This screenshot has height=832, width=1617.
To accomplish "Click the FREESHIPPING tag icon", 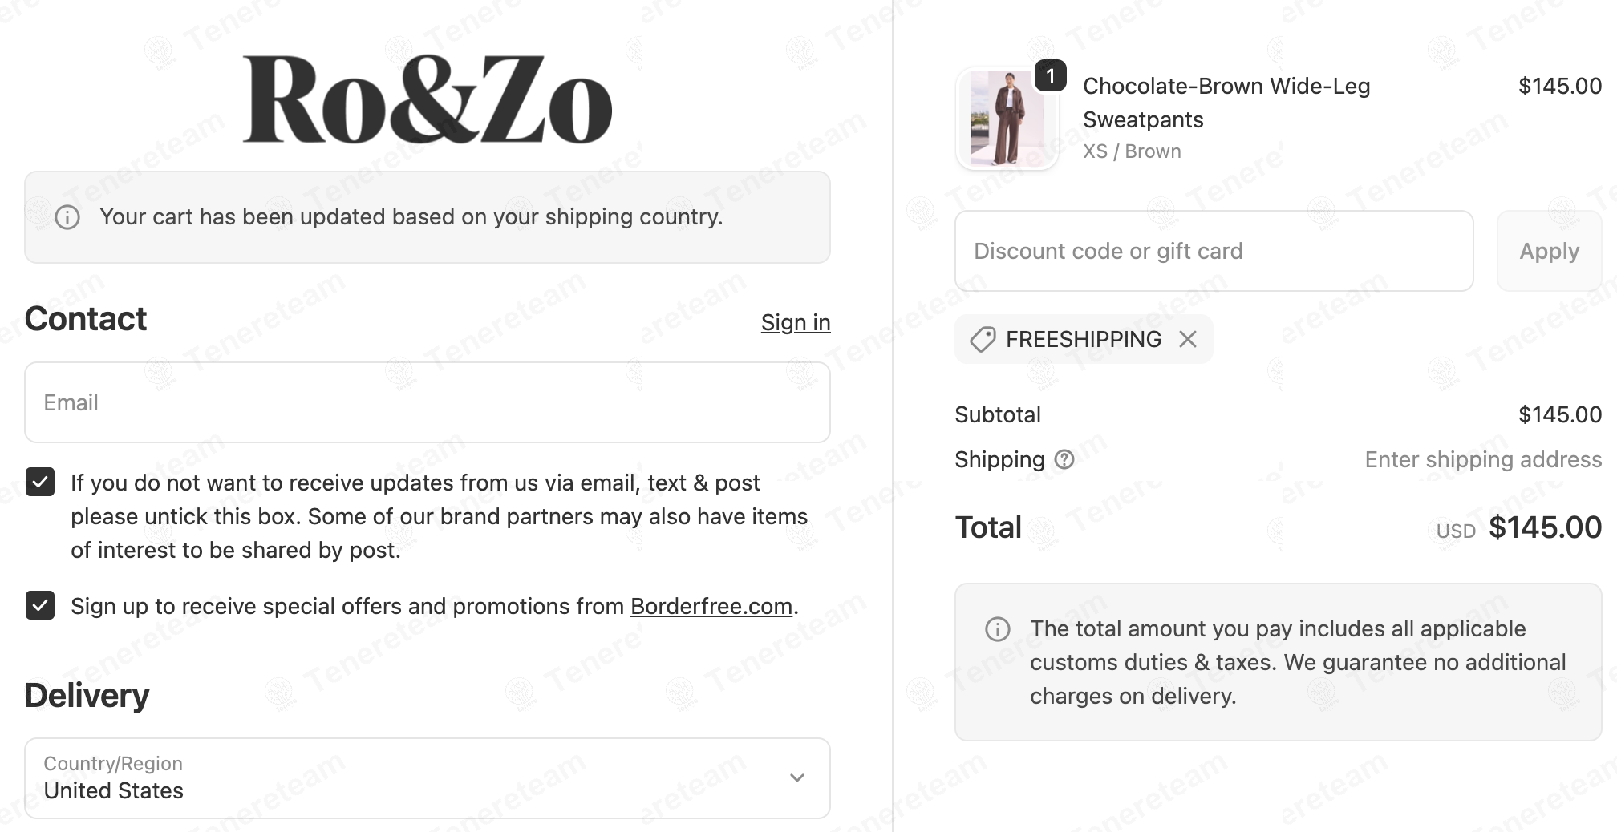I will click(x=983, y=340).
